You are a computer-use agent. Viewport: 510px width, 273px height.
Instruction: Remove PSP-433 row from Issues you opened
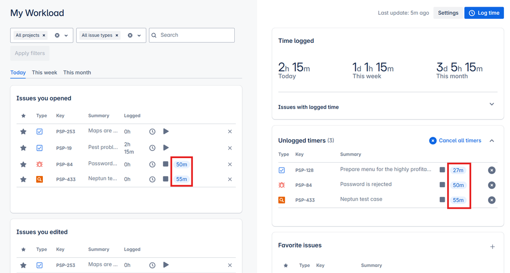point(230,180)
